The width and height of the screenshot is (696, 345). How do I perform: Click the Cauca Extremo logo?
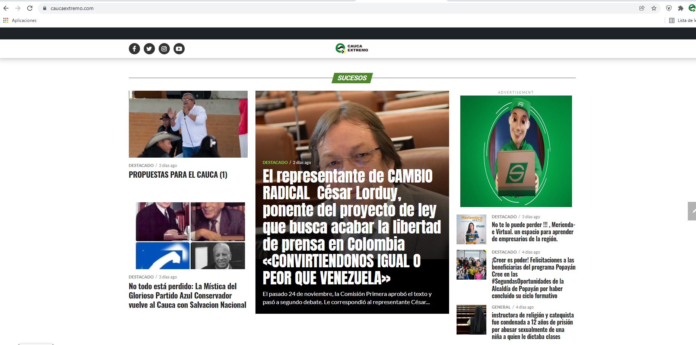(x=351, y=48)
